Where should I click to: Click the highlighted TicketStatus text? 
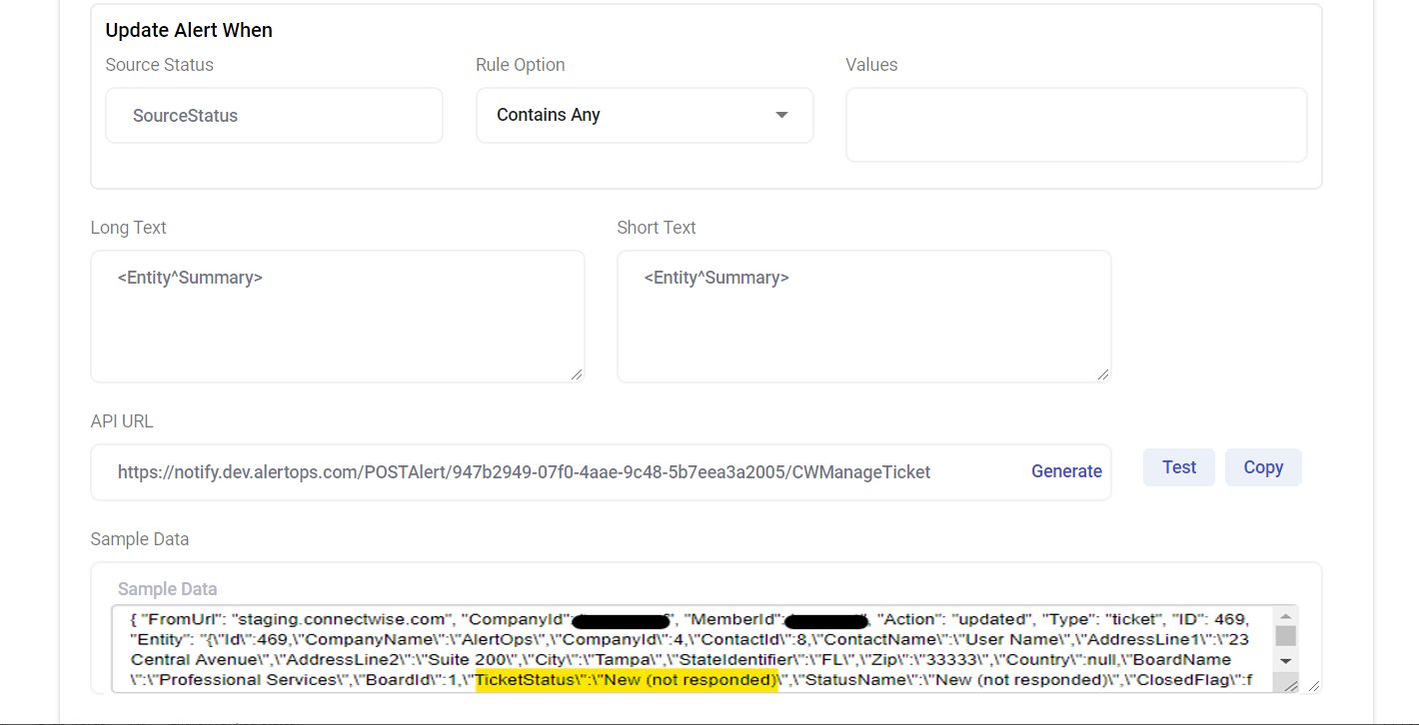click(x=627, y=681)
